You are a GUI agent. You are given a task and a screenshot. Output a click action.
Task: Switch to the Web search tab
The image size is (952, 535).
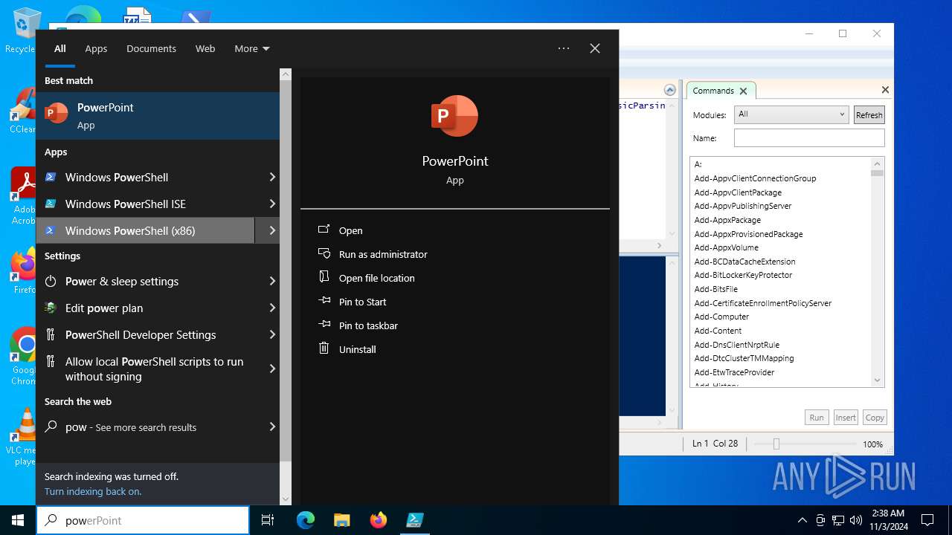205,48
